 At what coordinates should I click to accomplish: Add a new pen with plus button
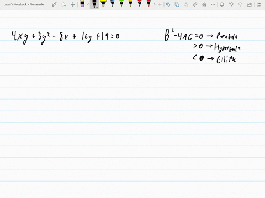[x=160, y=4]
